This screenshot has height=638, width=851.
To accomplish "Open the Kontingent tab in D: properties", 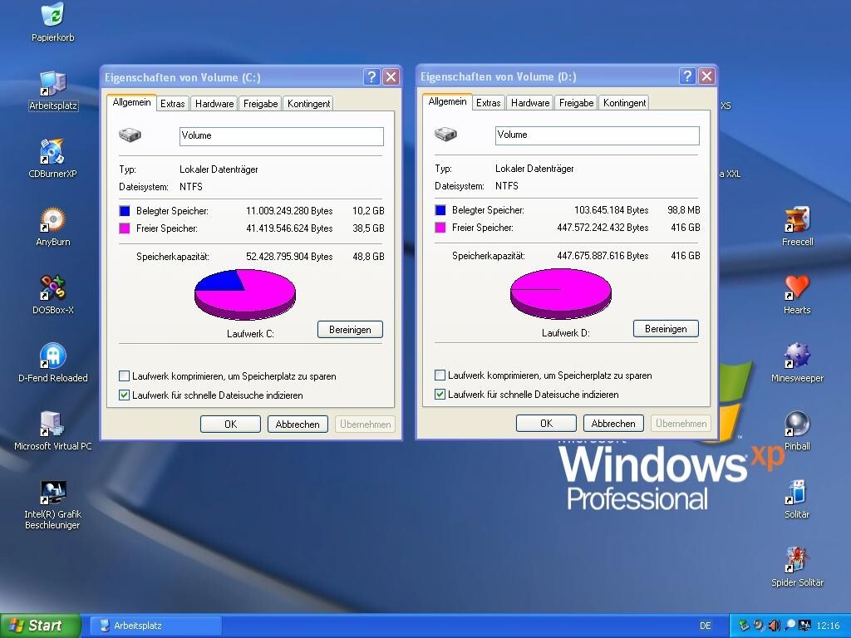I will click(625, 102).
